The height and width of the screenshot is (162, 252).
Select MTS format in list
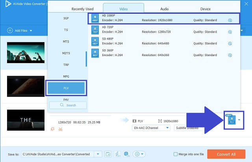pyautogui.click(x=66, y=42)
